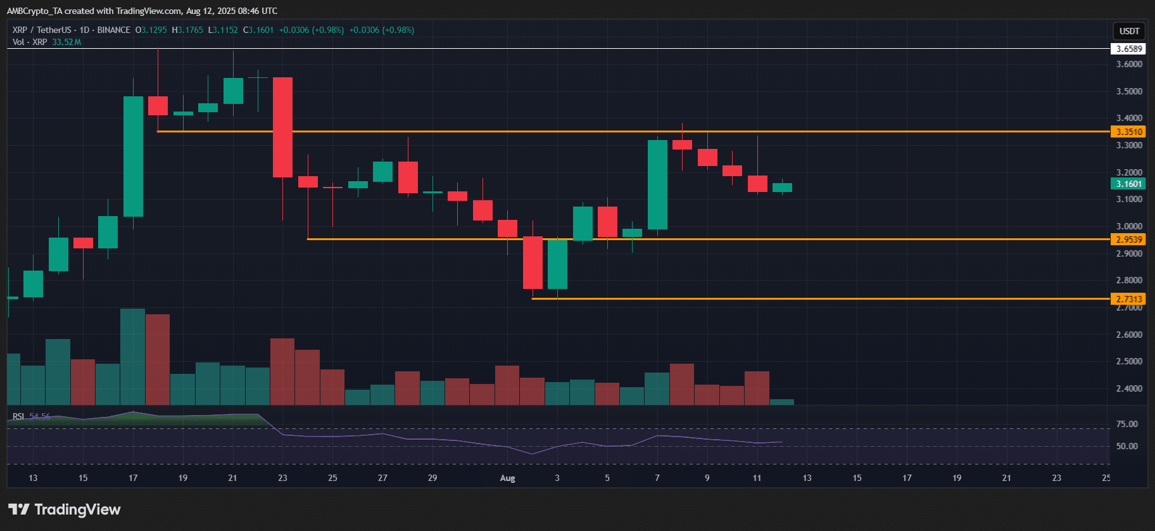Viewport: 1155px width, 531px height.
Task: Click the BINANCE exchange label
Action: 114,30
